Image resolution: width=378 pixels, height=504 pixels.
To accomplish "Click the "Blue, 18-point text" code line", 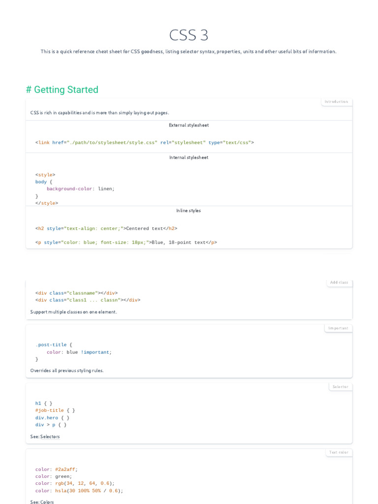I will (126, 243).
